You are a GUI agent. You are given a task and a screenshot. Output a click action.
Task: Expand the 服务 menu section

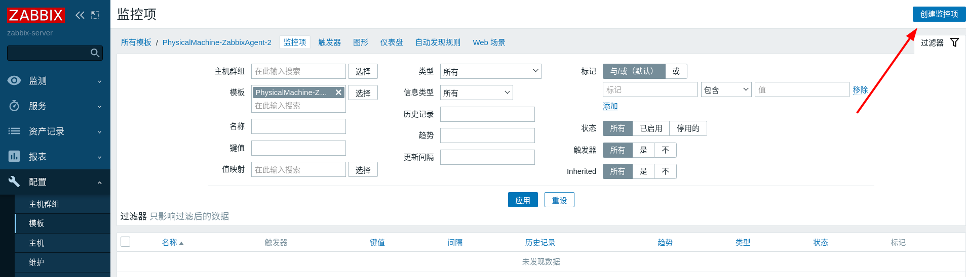tap(99, 106)
